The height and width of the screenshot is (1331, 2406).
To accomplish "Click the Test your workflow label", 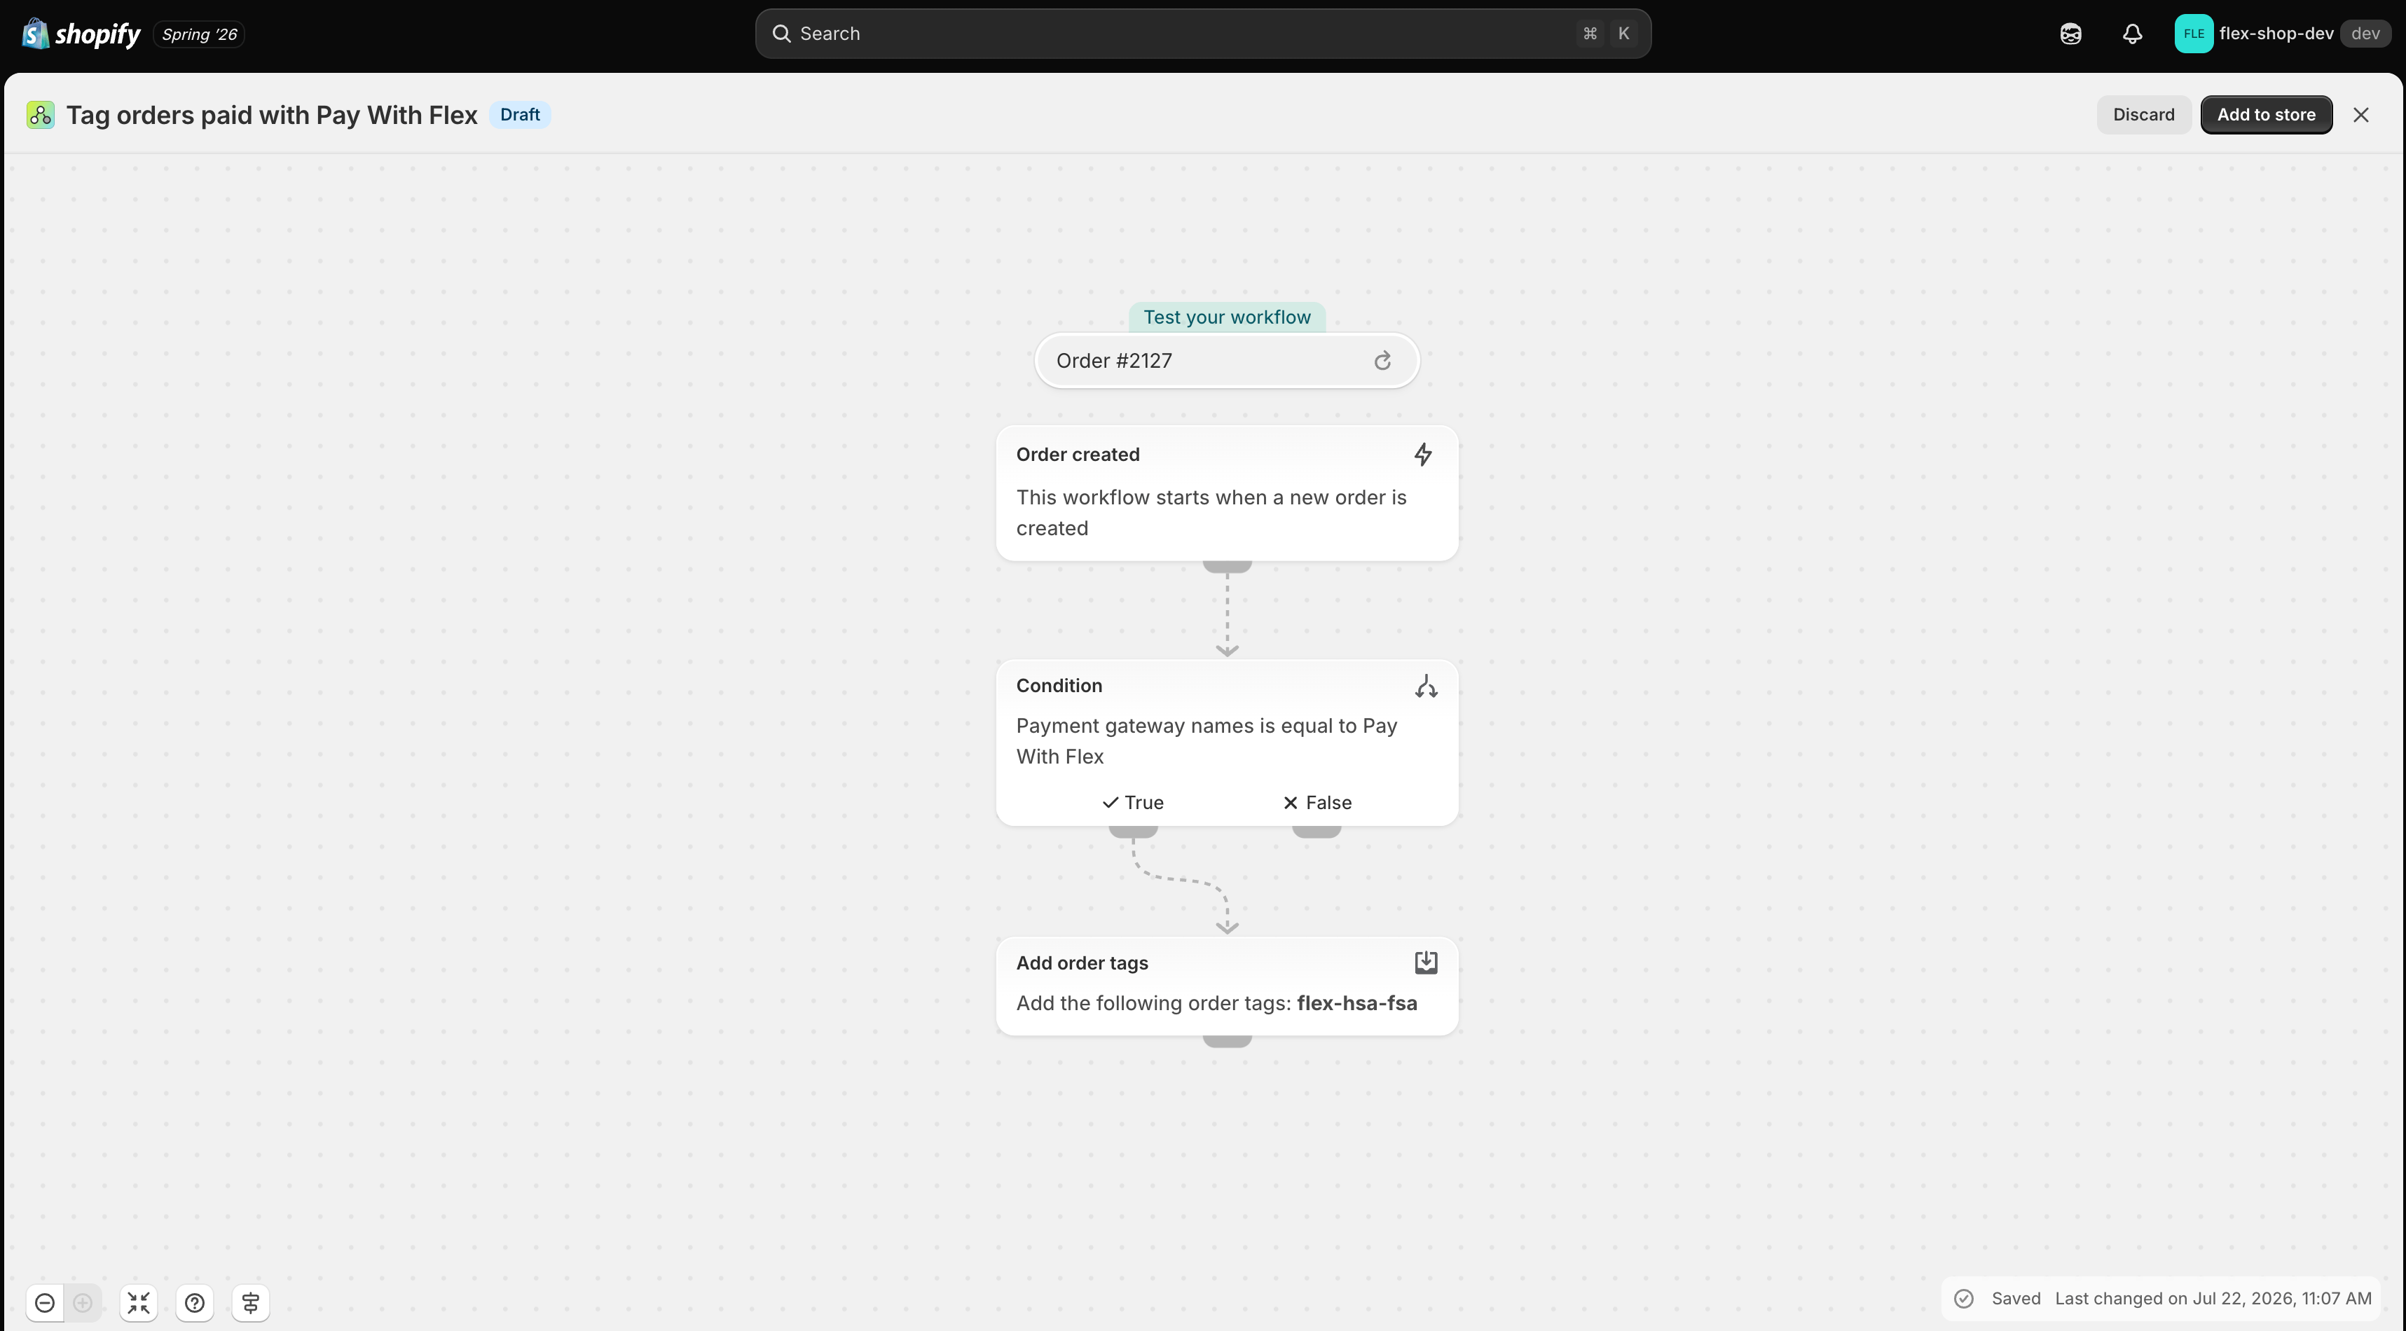I will tap(1228, 317).
